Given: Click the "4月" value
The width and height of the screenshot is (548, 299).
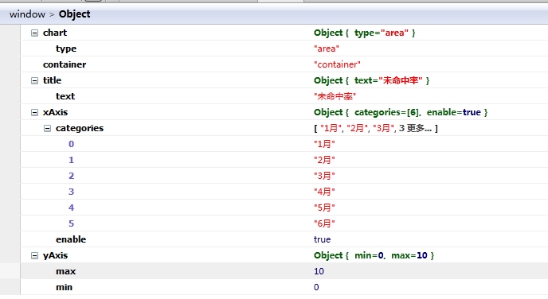Looking at the screenshot, I should pos(324,192).
